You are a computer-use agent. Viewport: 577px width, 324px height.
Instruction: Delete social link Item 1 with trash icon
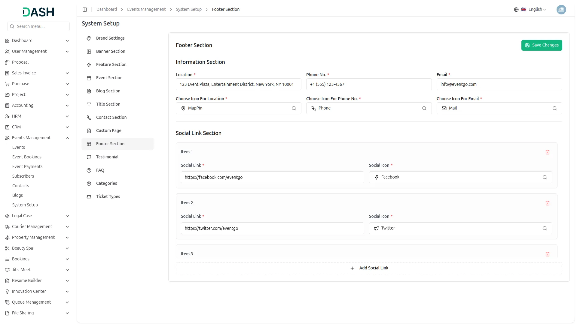click(x=547, y=152)
